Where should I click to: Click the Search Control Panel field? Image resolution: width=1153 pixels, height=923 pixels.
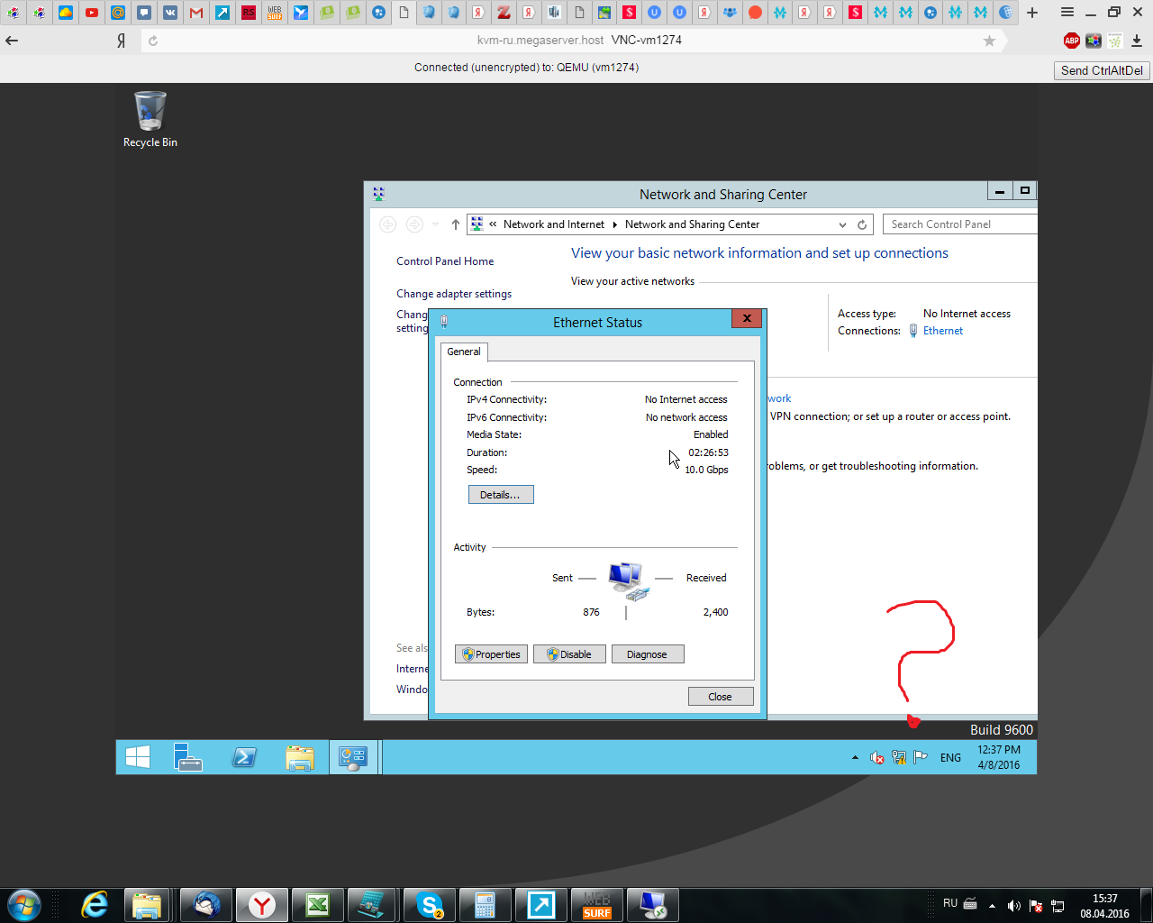click(x=959, y=224)
